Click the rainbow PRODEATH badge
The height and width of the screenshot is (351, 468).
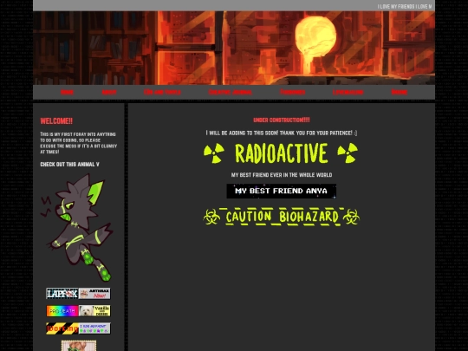point(62,311)
